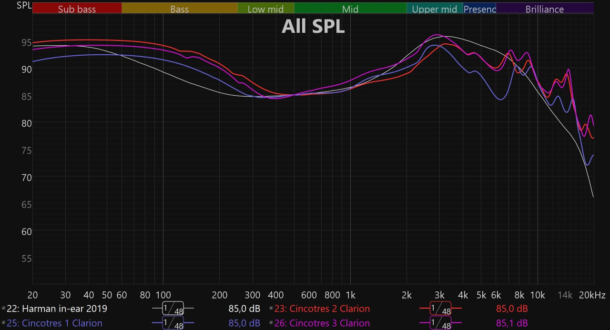Select the Brilliance frequency band
Image resolution: width=610 pixels, height=330 pixels.
(x=544, y=9)
